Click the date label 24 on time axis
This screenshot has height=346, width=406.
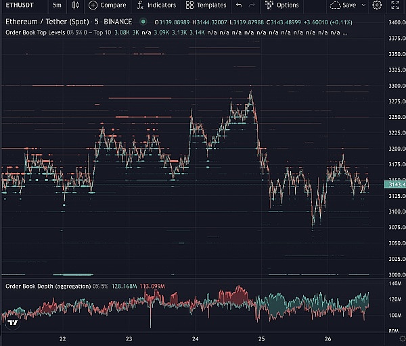coord(195,339)
